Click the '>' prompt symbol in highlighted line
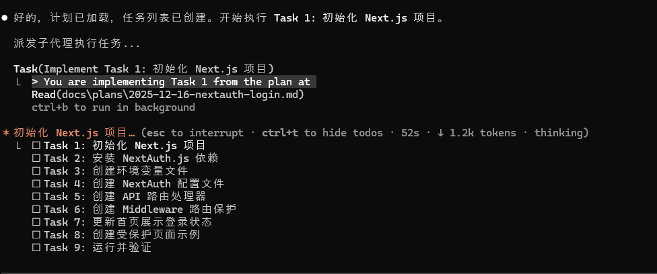The image size is (657, 274). (35, 82)
